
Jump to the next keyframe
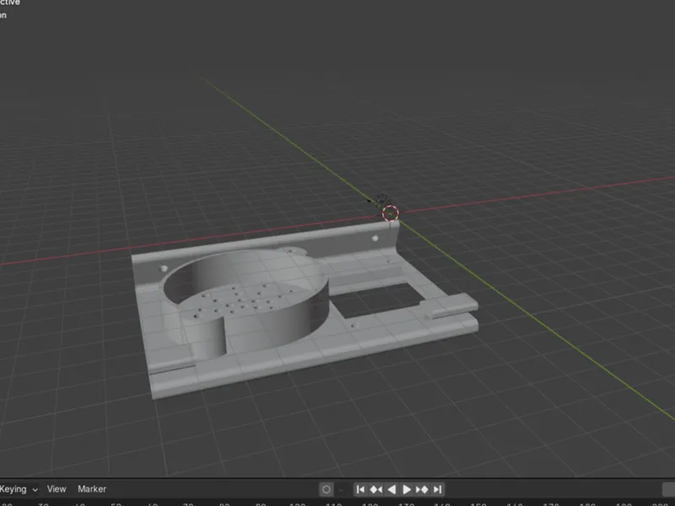[x=422, y=490]
